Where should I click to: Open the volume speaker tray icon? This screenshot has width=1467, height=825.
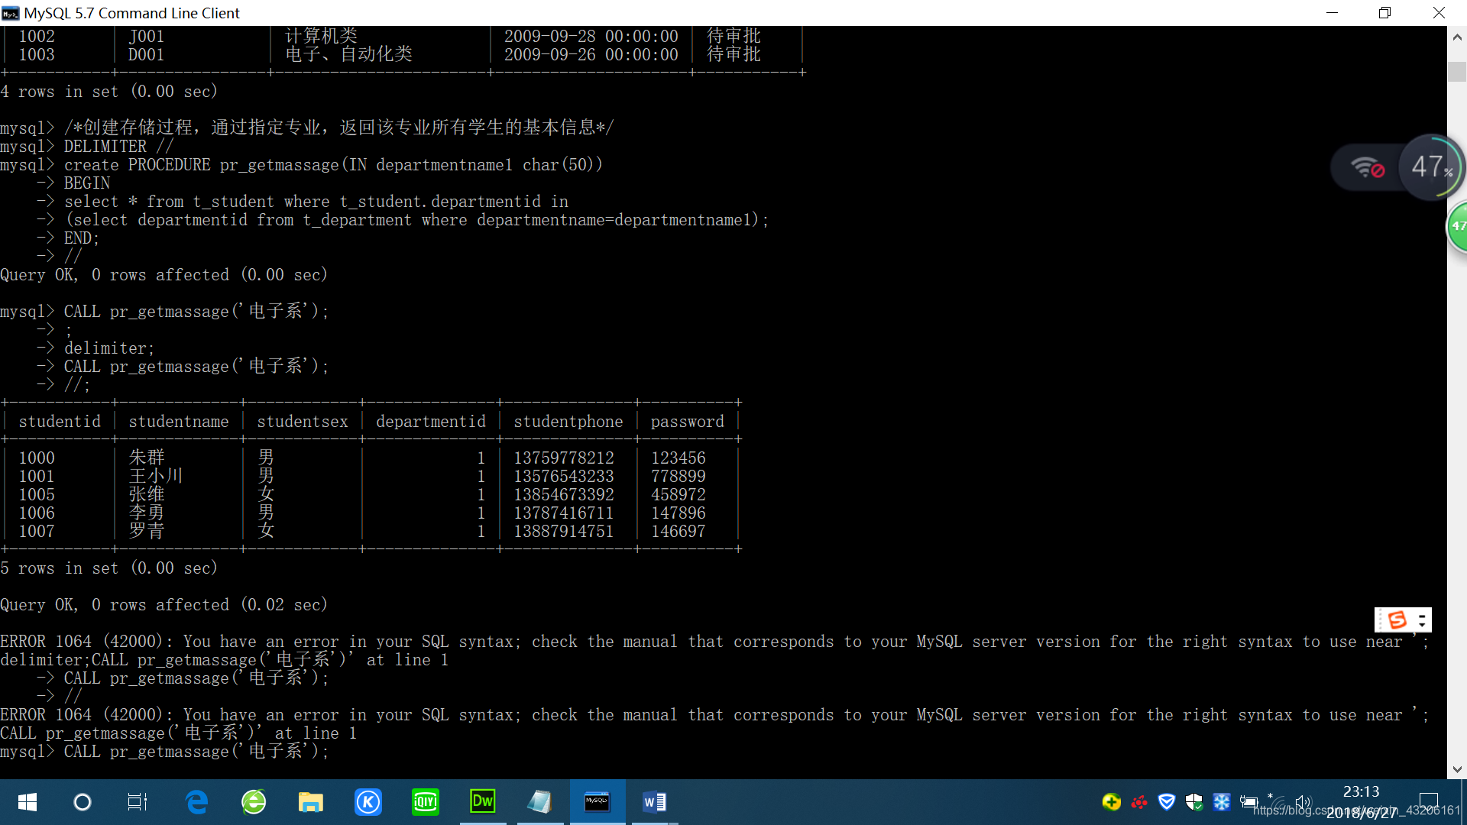click(x=1303, y=802)
